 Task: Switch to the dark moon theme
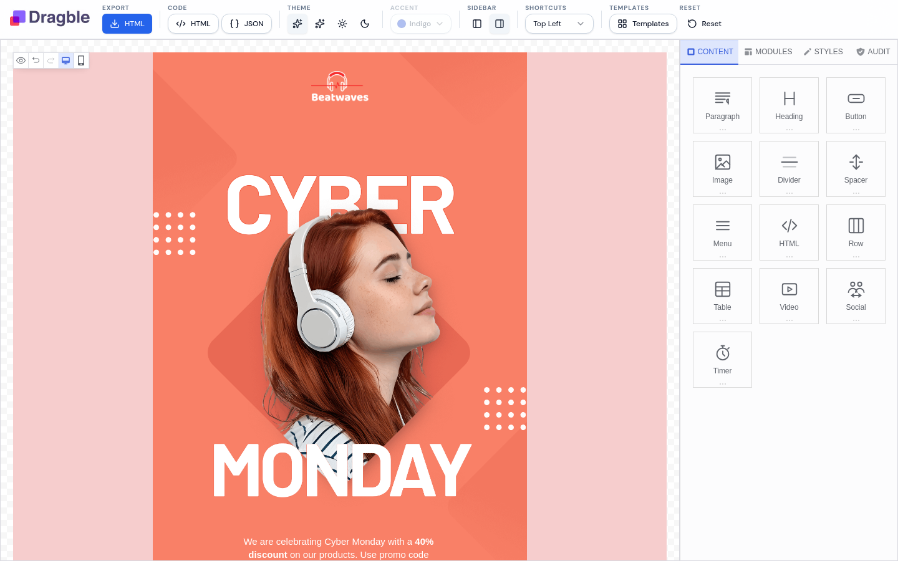pyautogui.click(x=365, y=24)
